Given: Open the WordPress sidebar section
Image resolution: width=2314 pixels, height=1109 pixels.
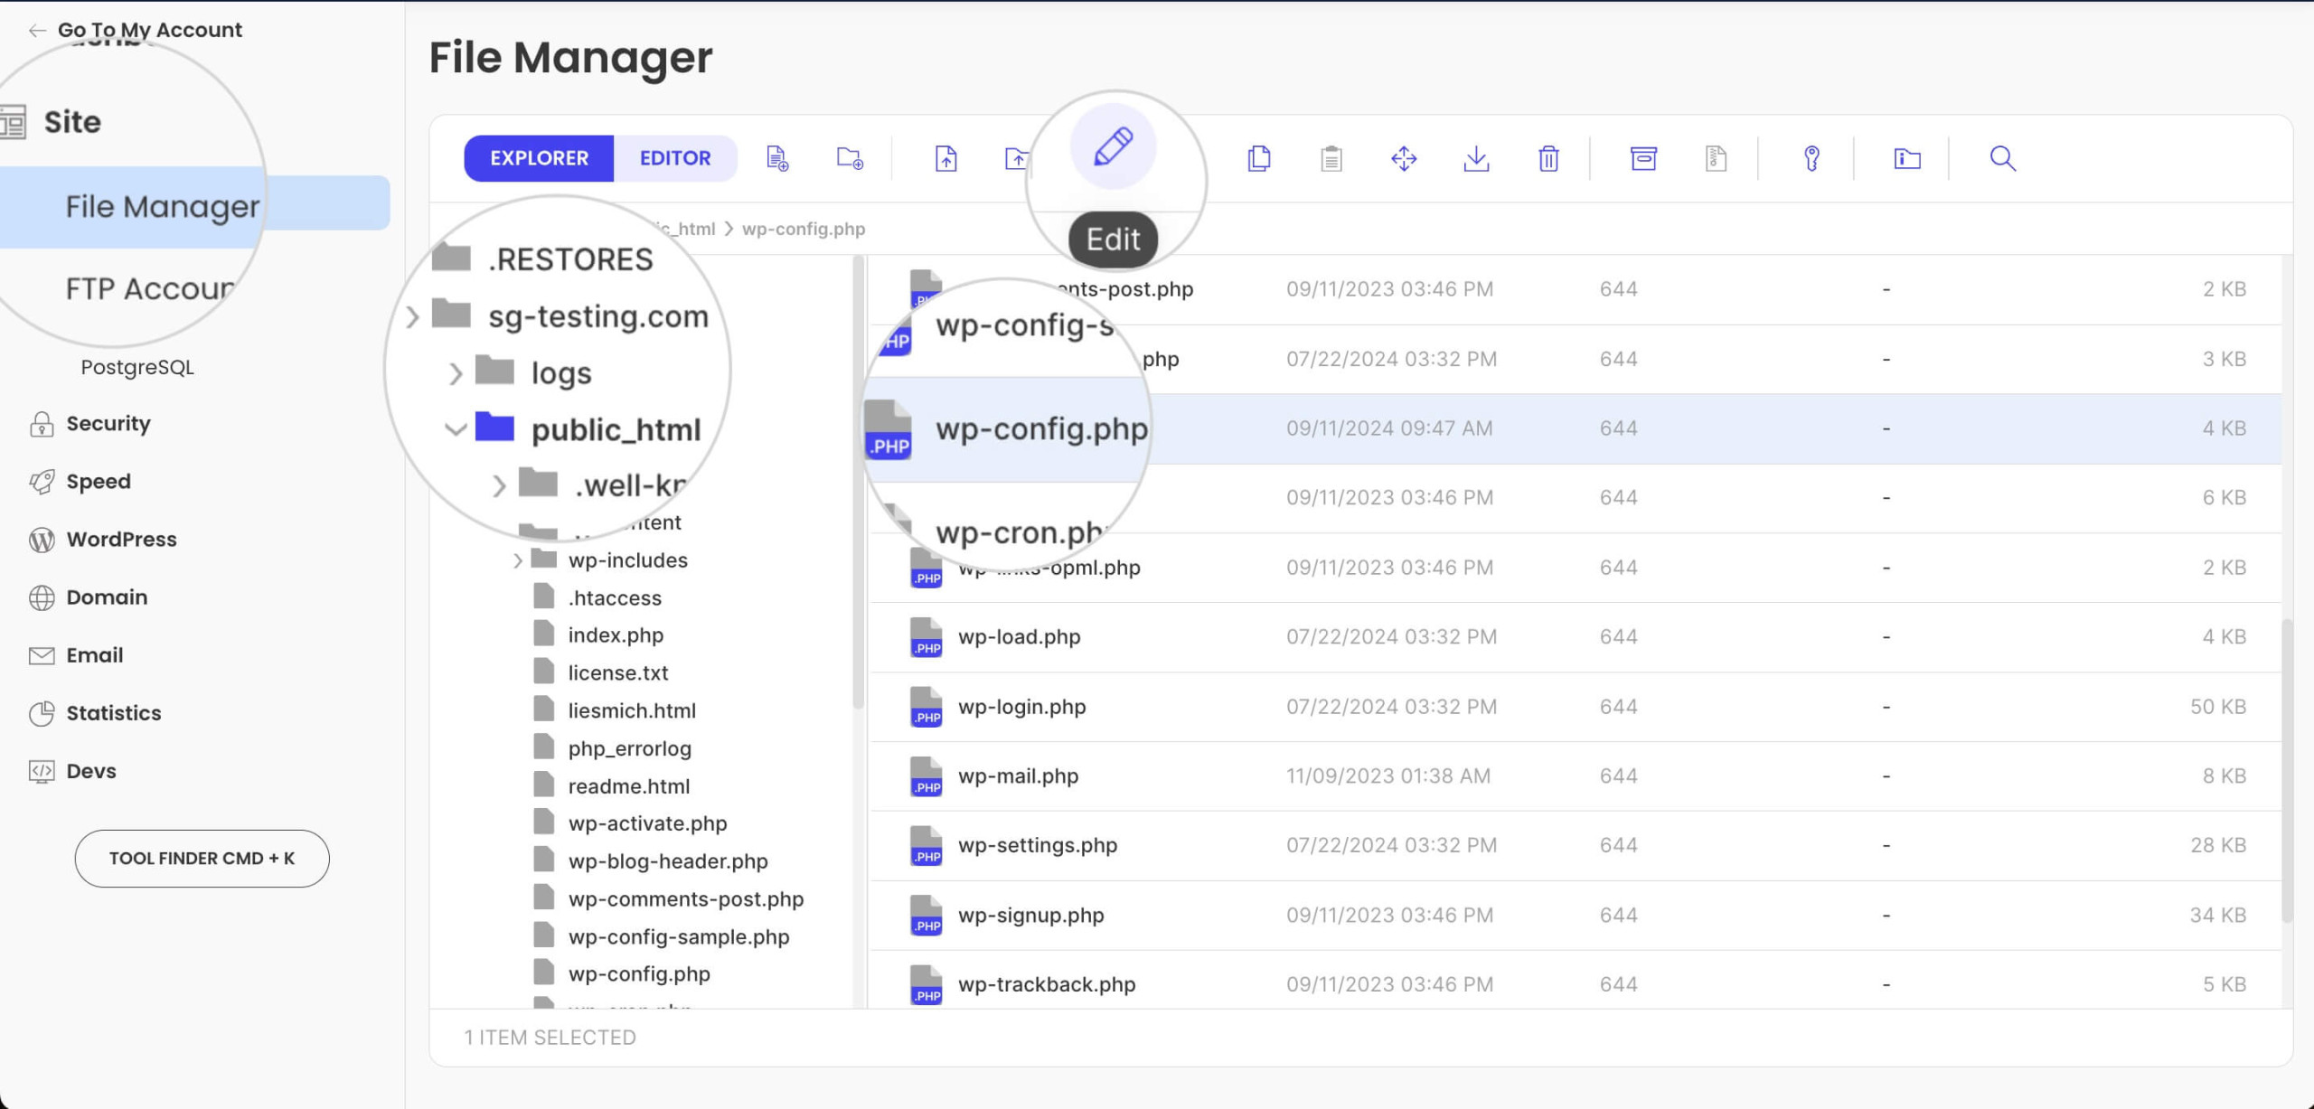Looking at the screenshot, I should coord(121,540).
